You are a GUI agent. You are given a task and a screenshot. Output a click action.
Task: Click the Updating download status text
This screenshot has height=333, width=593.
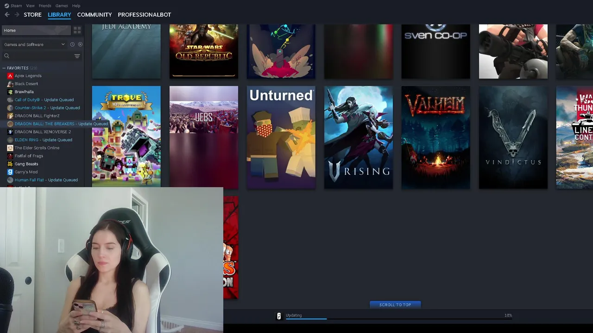click(x=294, y=315)
